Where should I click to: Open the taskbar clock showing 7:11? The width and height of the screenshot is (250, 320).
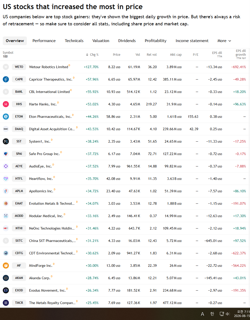click(242, 314)
